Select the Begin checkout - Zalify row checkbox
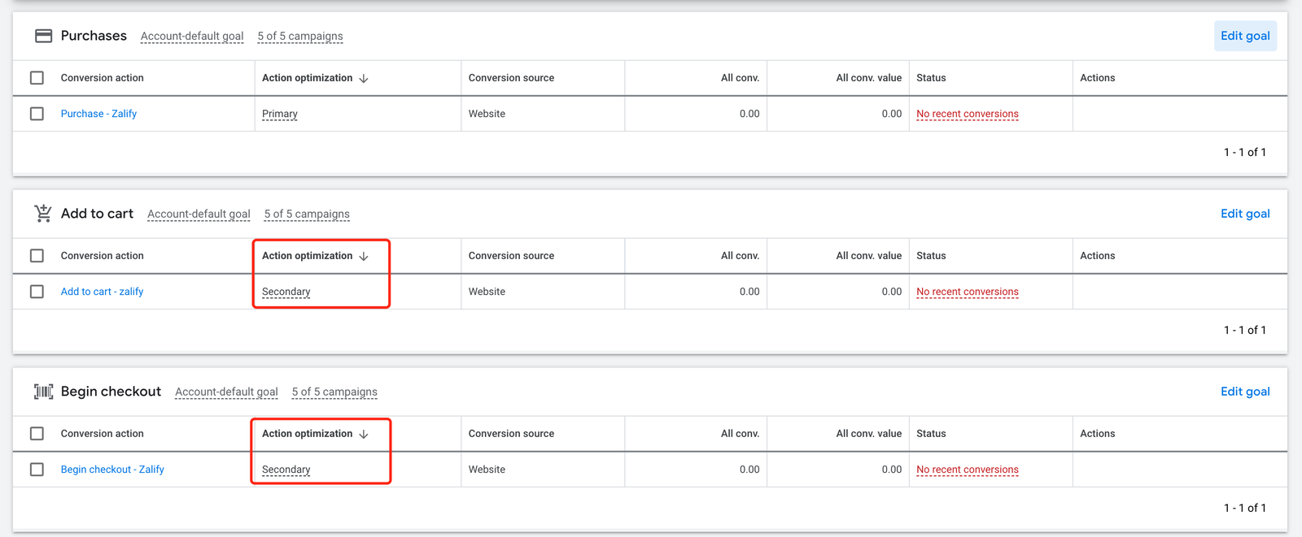1302x537 pixels. tap(37, 470)
